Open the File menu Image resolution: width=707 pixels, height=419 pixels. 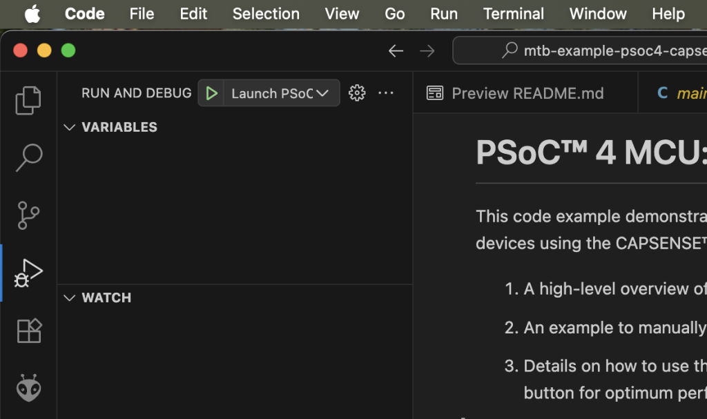tap(142, 14)
